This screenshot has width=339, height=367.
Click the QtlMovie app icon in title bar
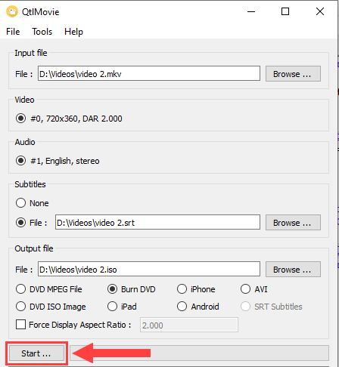pos(12,11)
